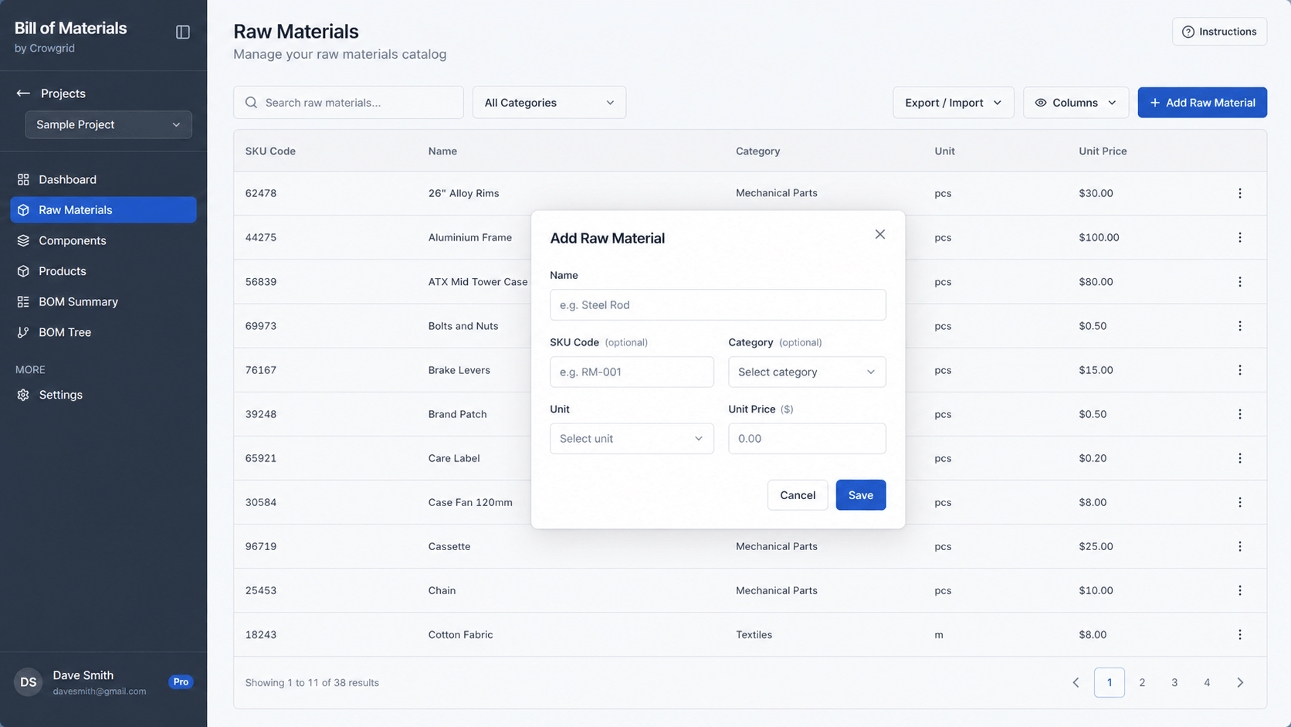Click Add Raw Material button
The image size is (1291, 727).
[x=1202, y=103]
